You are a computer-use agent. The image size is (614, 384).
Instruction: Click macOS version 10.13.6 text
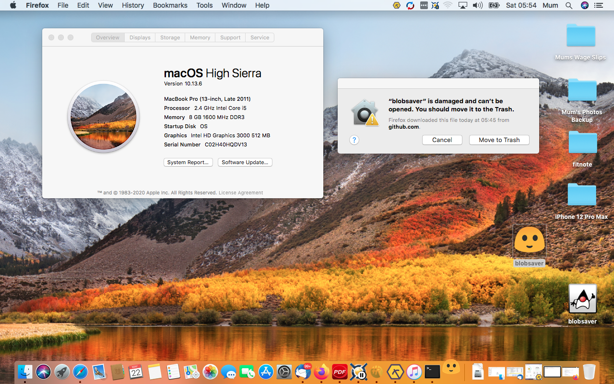(183, 84)
